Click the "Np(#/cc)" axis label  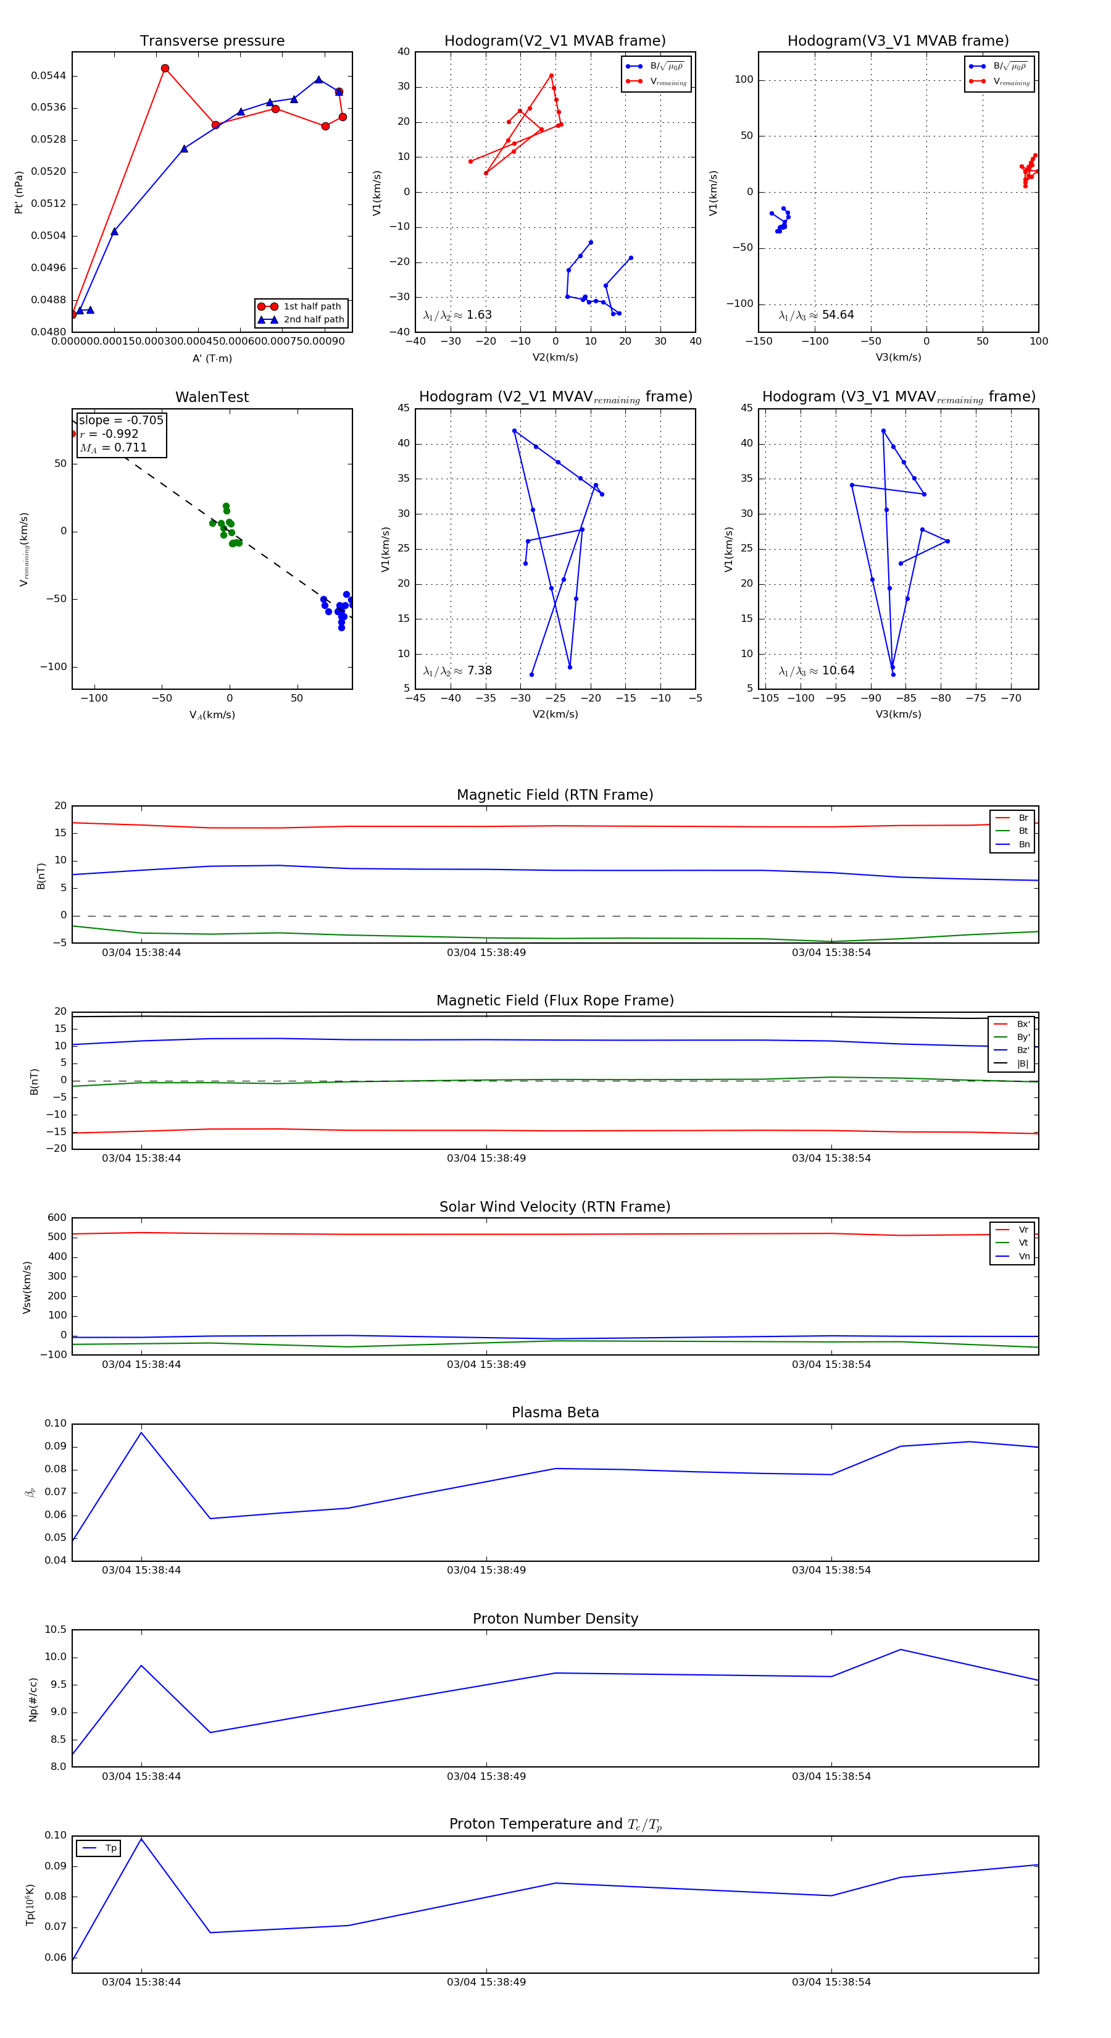click(33, 1700)
